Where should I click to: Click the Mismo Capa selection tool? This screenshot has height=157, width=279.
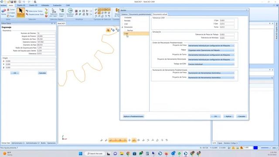pos(62,13)
